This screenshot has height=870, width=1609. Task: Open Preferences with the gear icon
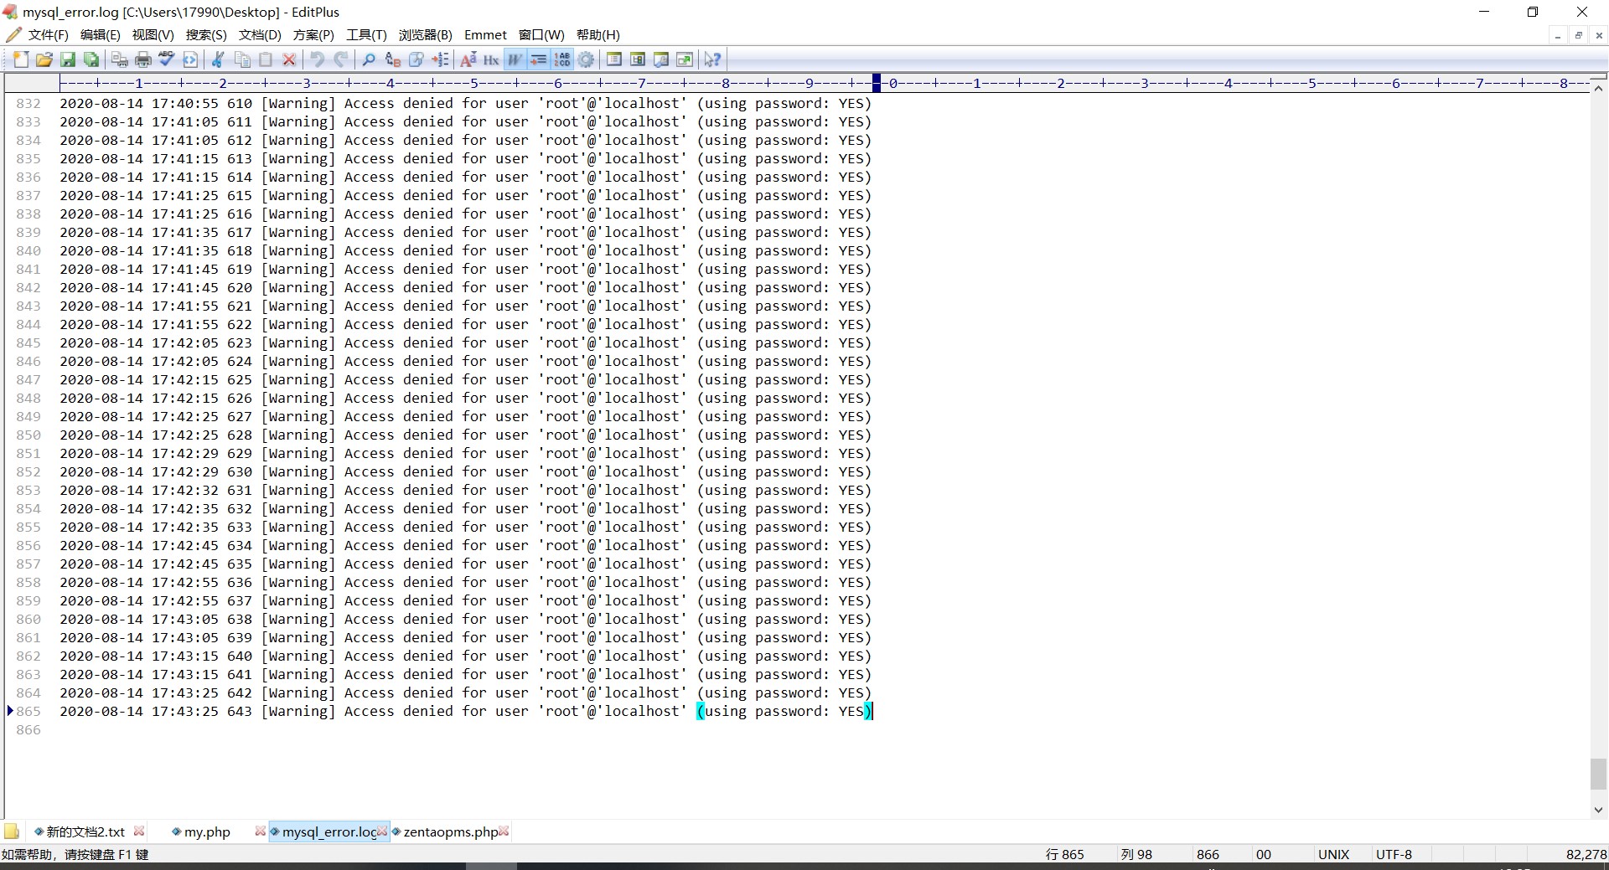click(586, 59)
